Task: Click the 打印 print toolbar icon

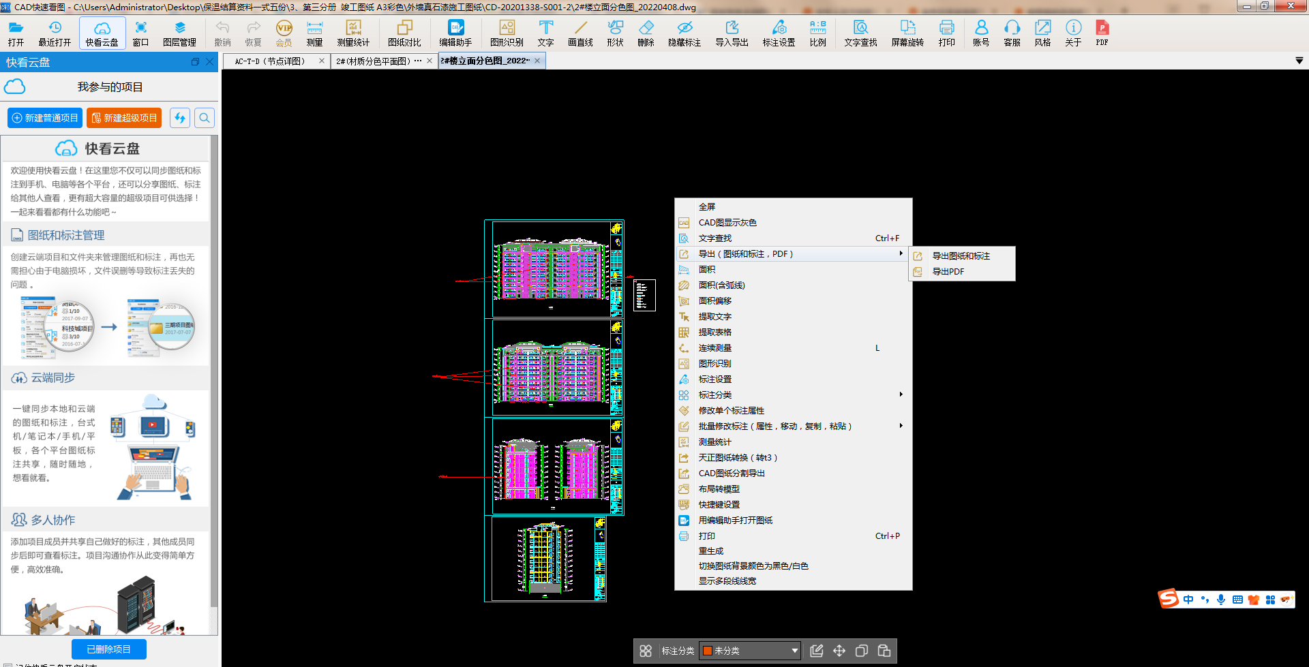Action: pos(946,33)
